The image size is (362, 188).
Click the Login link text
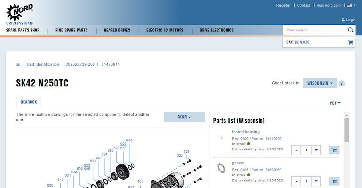click(x=351, y=20)
